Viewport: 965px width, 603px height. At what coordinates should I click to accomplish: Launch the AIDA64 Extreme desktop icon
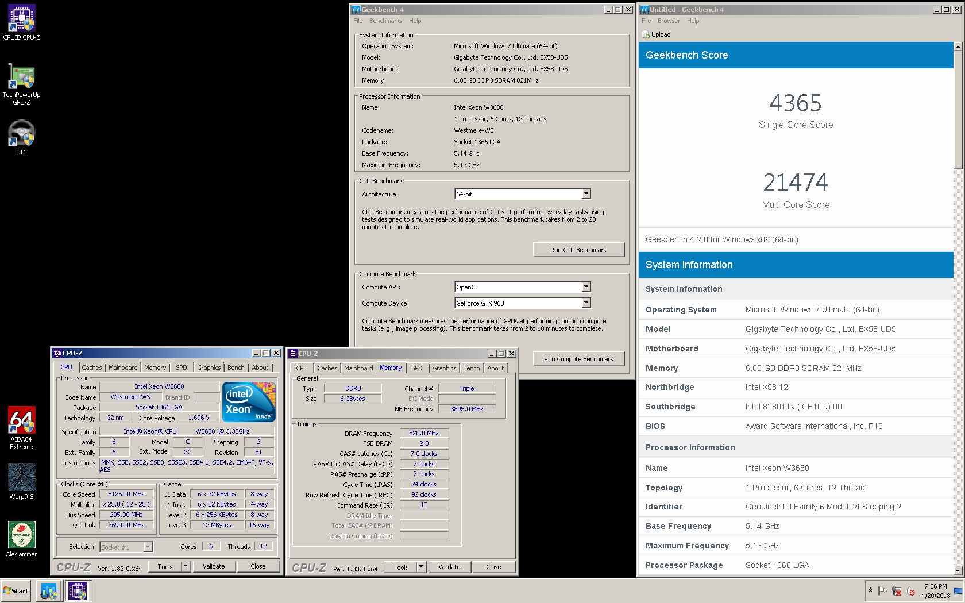21,428
